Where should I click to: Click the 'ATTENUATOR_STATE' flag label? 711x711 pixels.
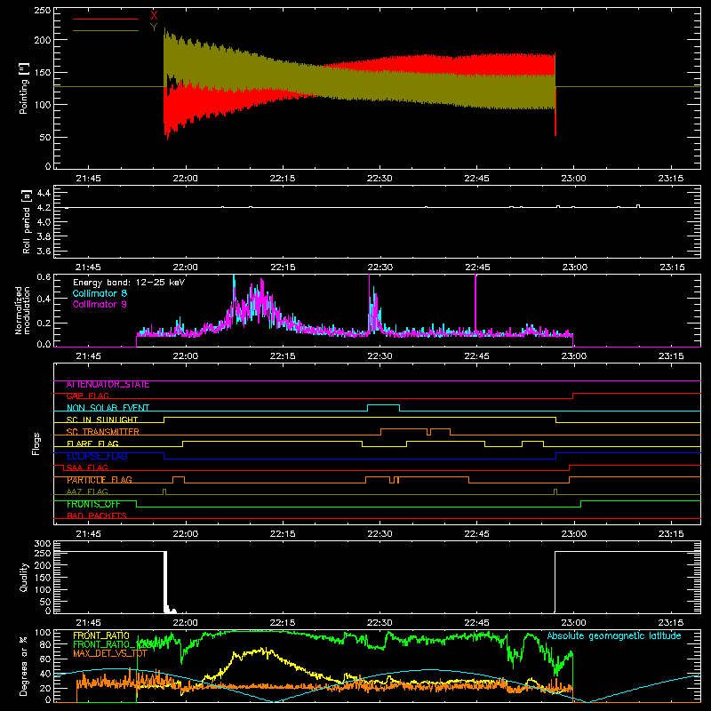pos(108,385)
